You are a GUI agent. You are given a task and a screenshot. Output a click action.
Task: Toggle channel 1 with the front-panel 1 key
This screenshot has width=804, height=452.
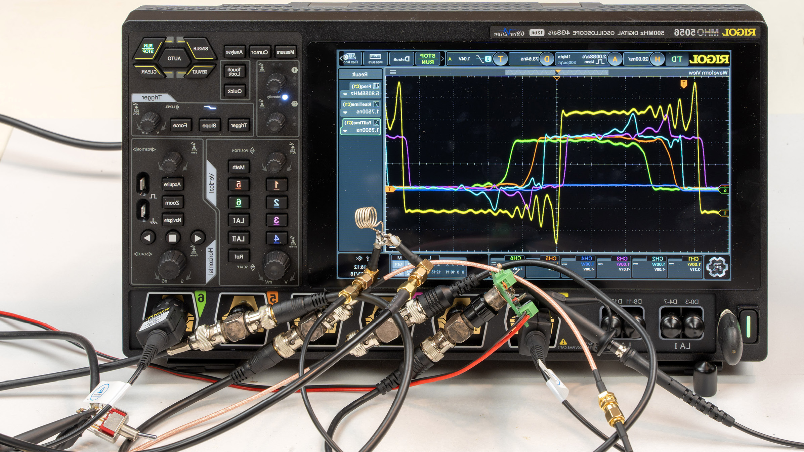[277, 185]
